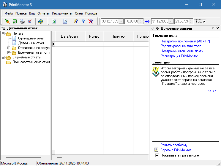The height and width of the screenshot is (166, 221).
Task: Click the blue funnel filter icon
Action: click(83, 21)
